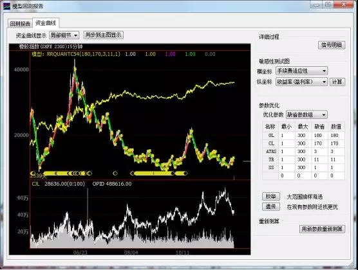Minimize the 模型回测报告 window
The height and width of the screenshot is (270, 358).
316,4
